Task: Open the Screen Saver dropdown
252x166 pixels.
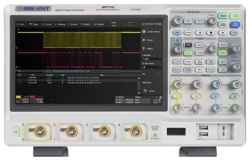Action: (152, 67)
